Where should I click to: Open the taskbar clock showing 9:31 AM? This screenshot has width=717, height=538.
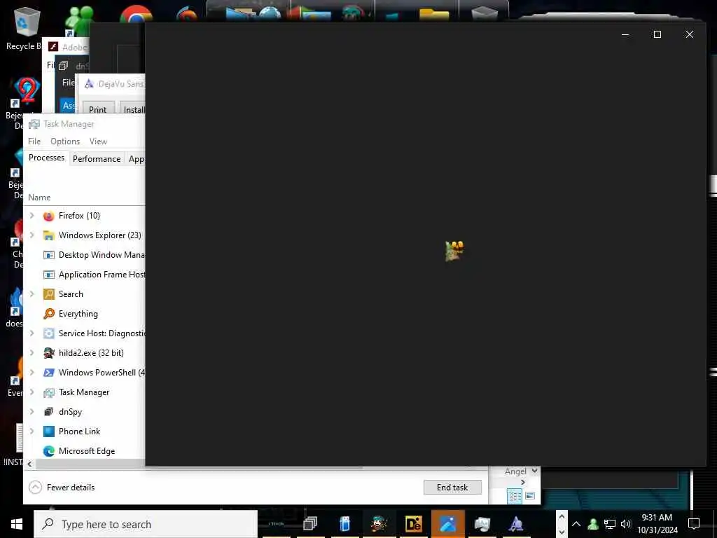657,524
